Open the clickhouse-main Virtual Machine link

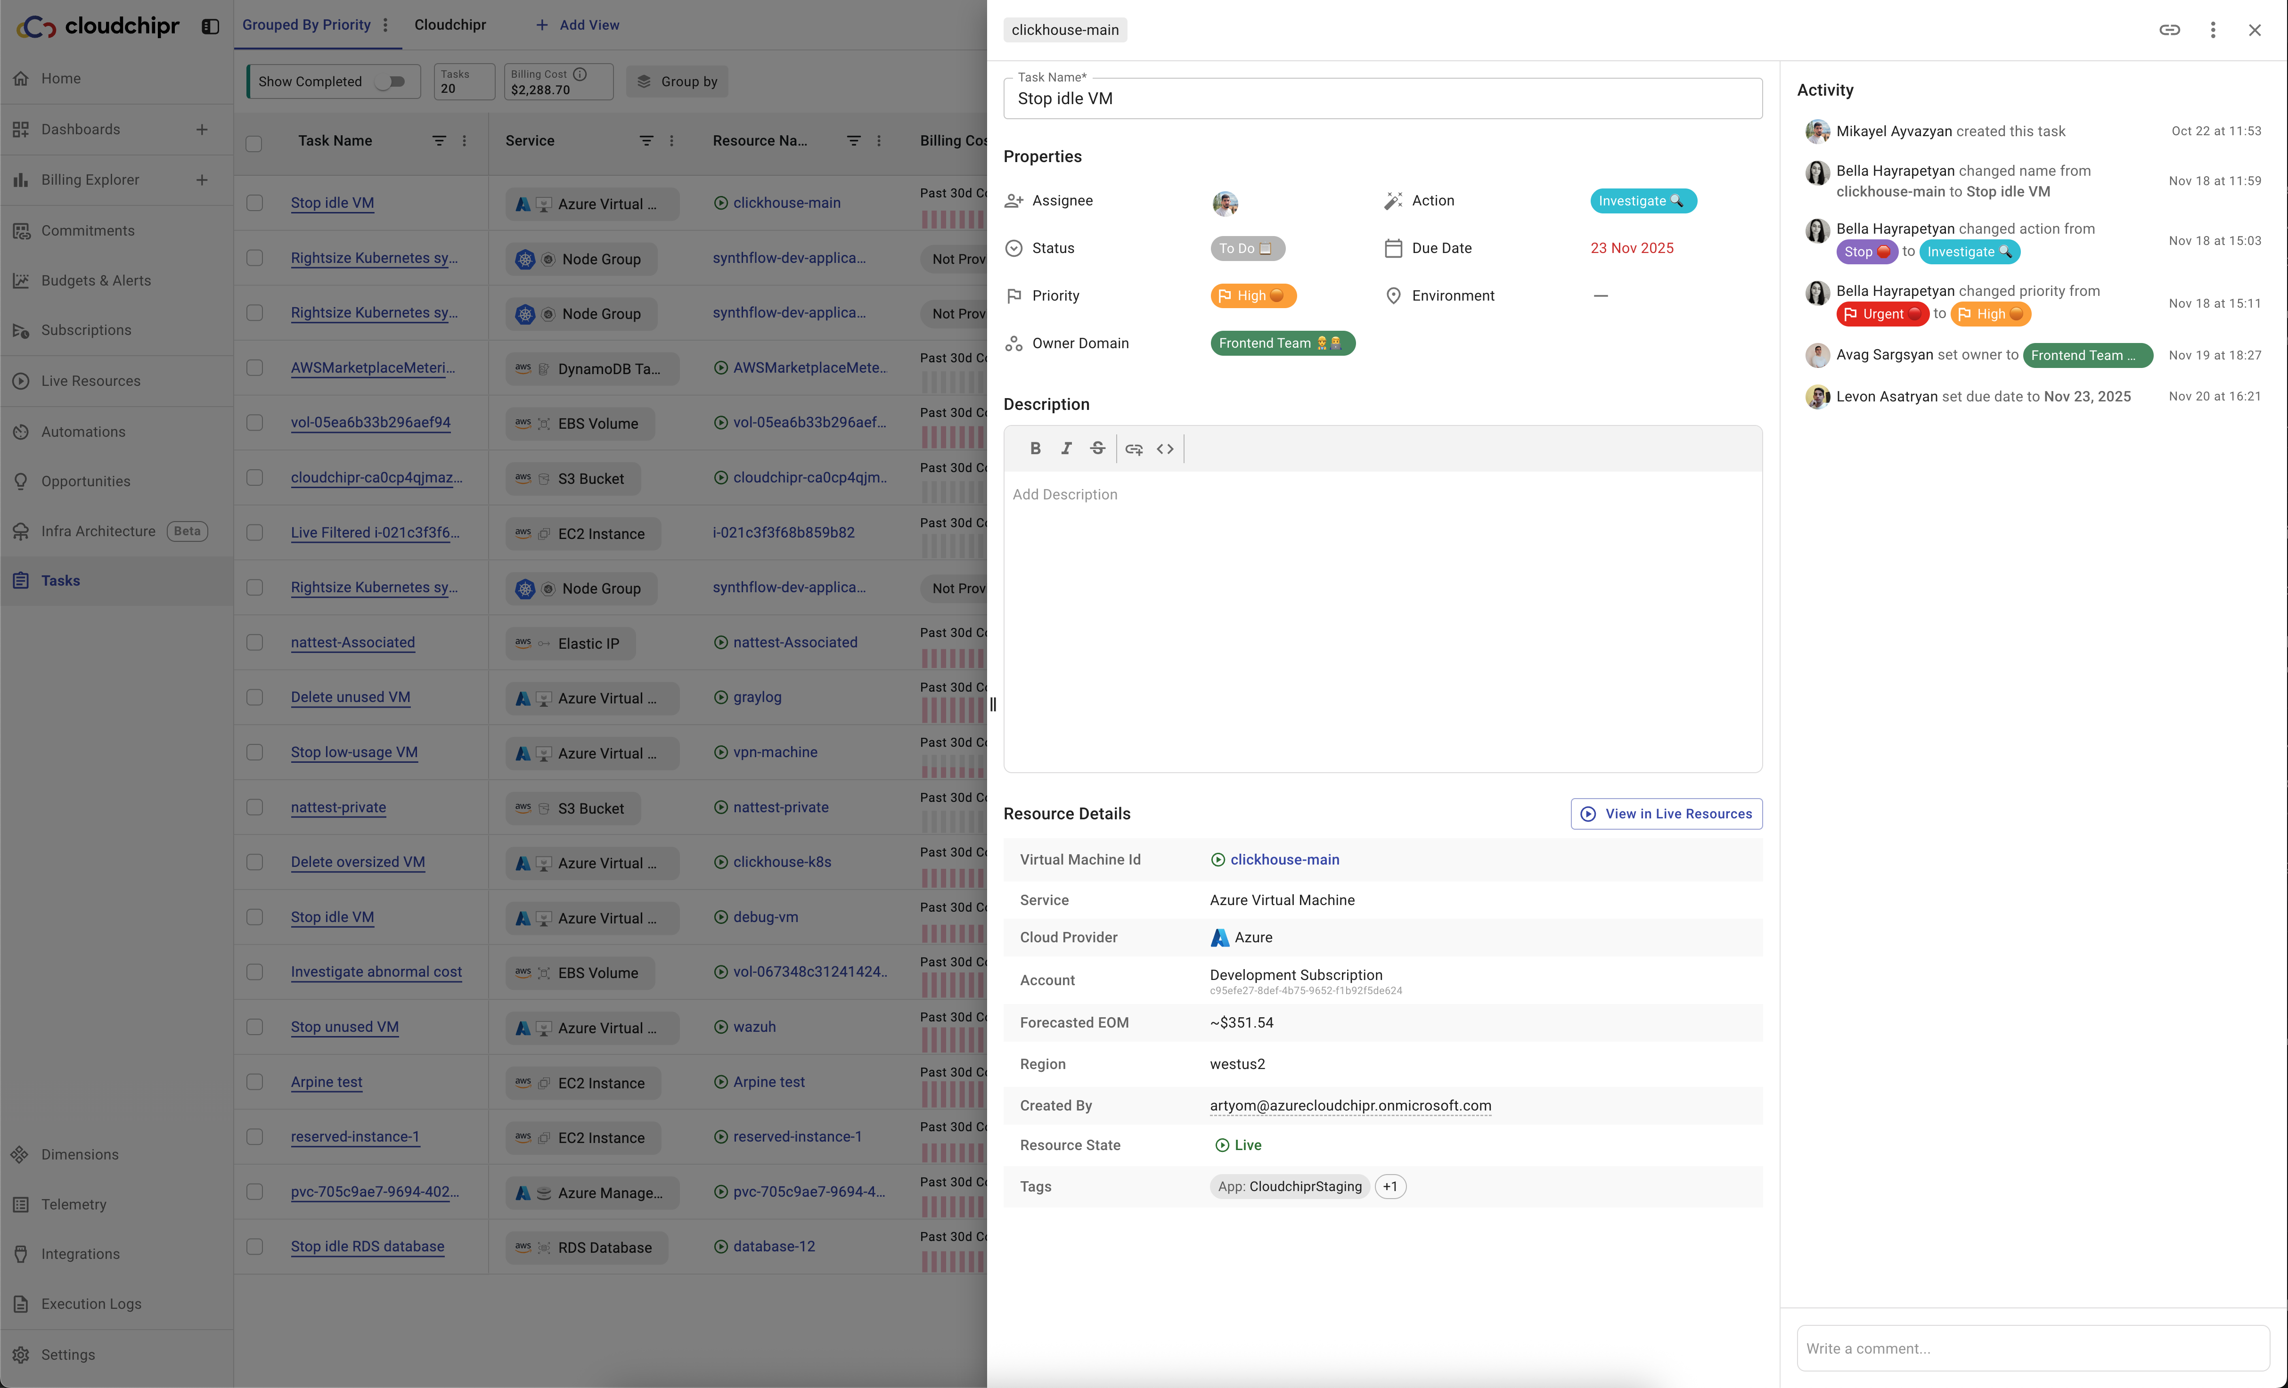pyautogui.click(x=1284, y=860)
